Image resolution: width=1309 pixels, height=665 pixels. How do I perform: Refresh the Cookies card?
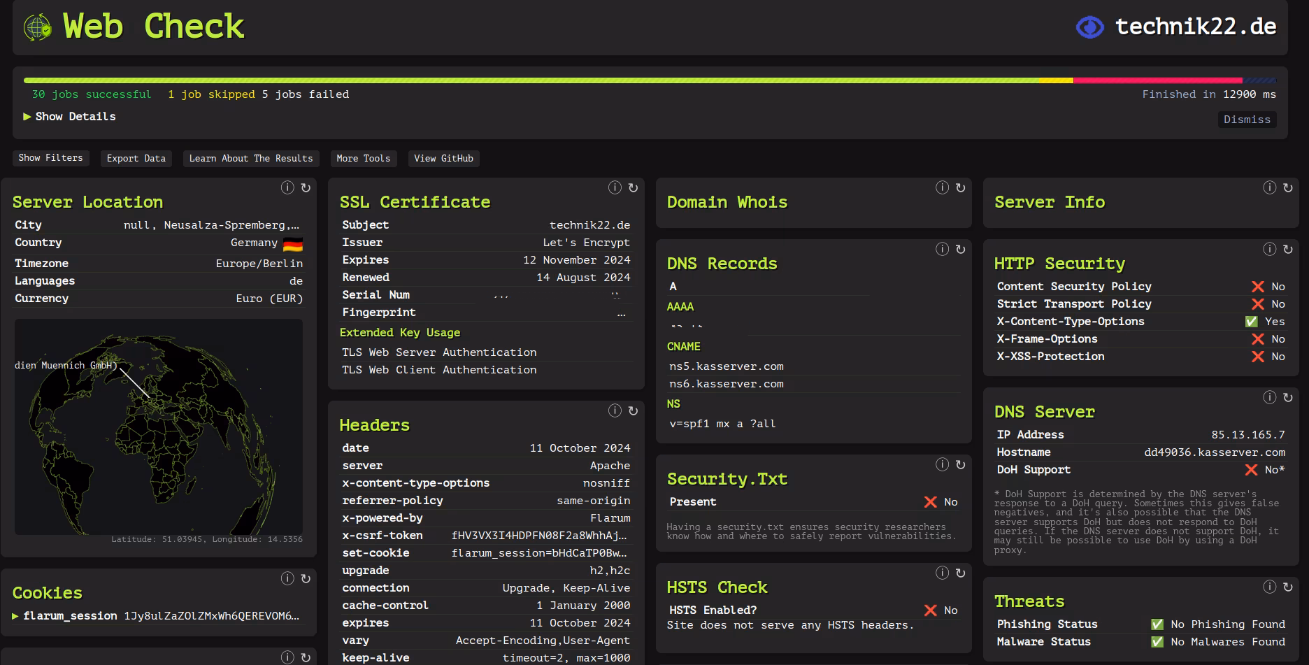point(306,578)
